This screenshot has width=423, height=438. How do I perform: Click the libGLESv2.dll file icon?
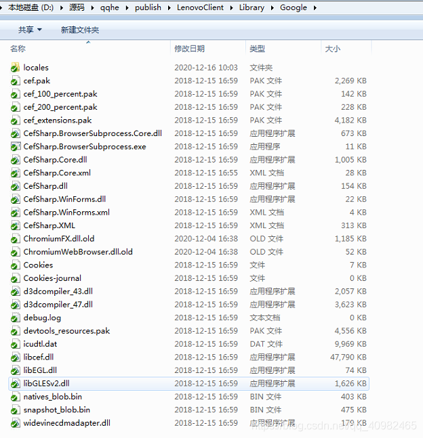(x=16, y=383)
